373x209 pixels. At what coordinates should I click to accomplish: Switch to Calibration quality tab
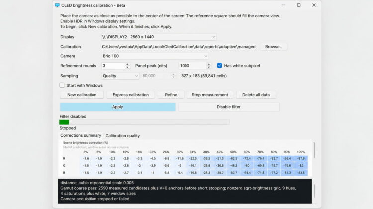[123, 136]
